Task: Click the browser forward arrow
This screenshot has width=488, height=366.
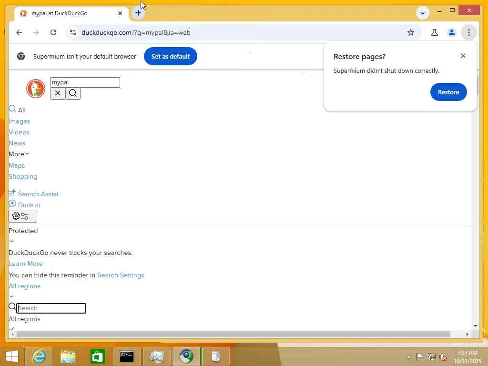Action: [x=36, y=32]
